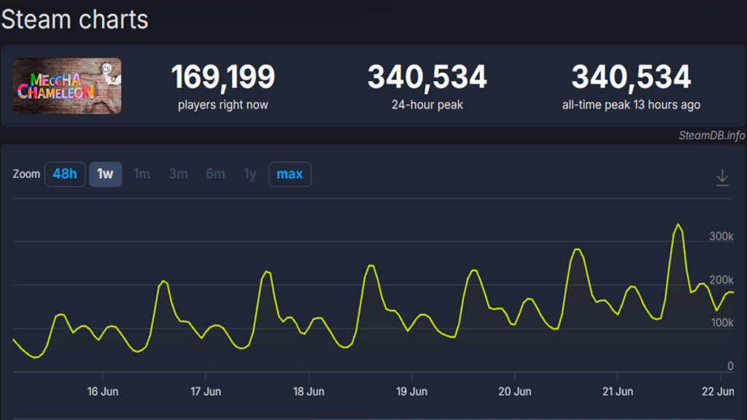Screen dimensions: 747x420
Task: Open the chart download menu icon
Action: click(722, 178)
